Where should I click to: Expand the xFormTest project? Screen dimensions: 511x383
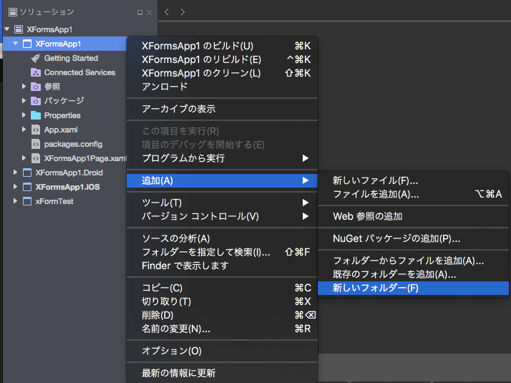(15, 201)
